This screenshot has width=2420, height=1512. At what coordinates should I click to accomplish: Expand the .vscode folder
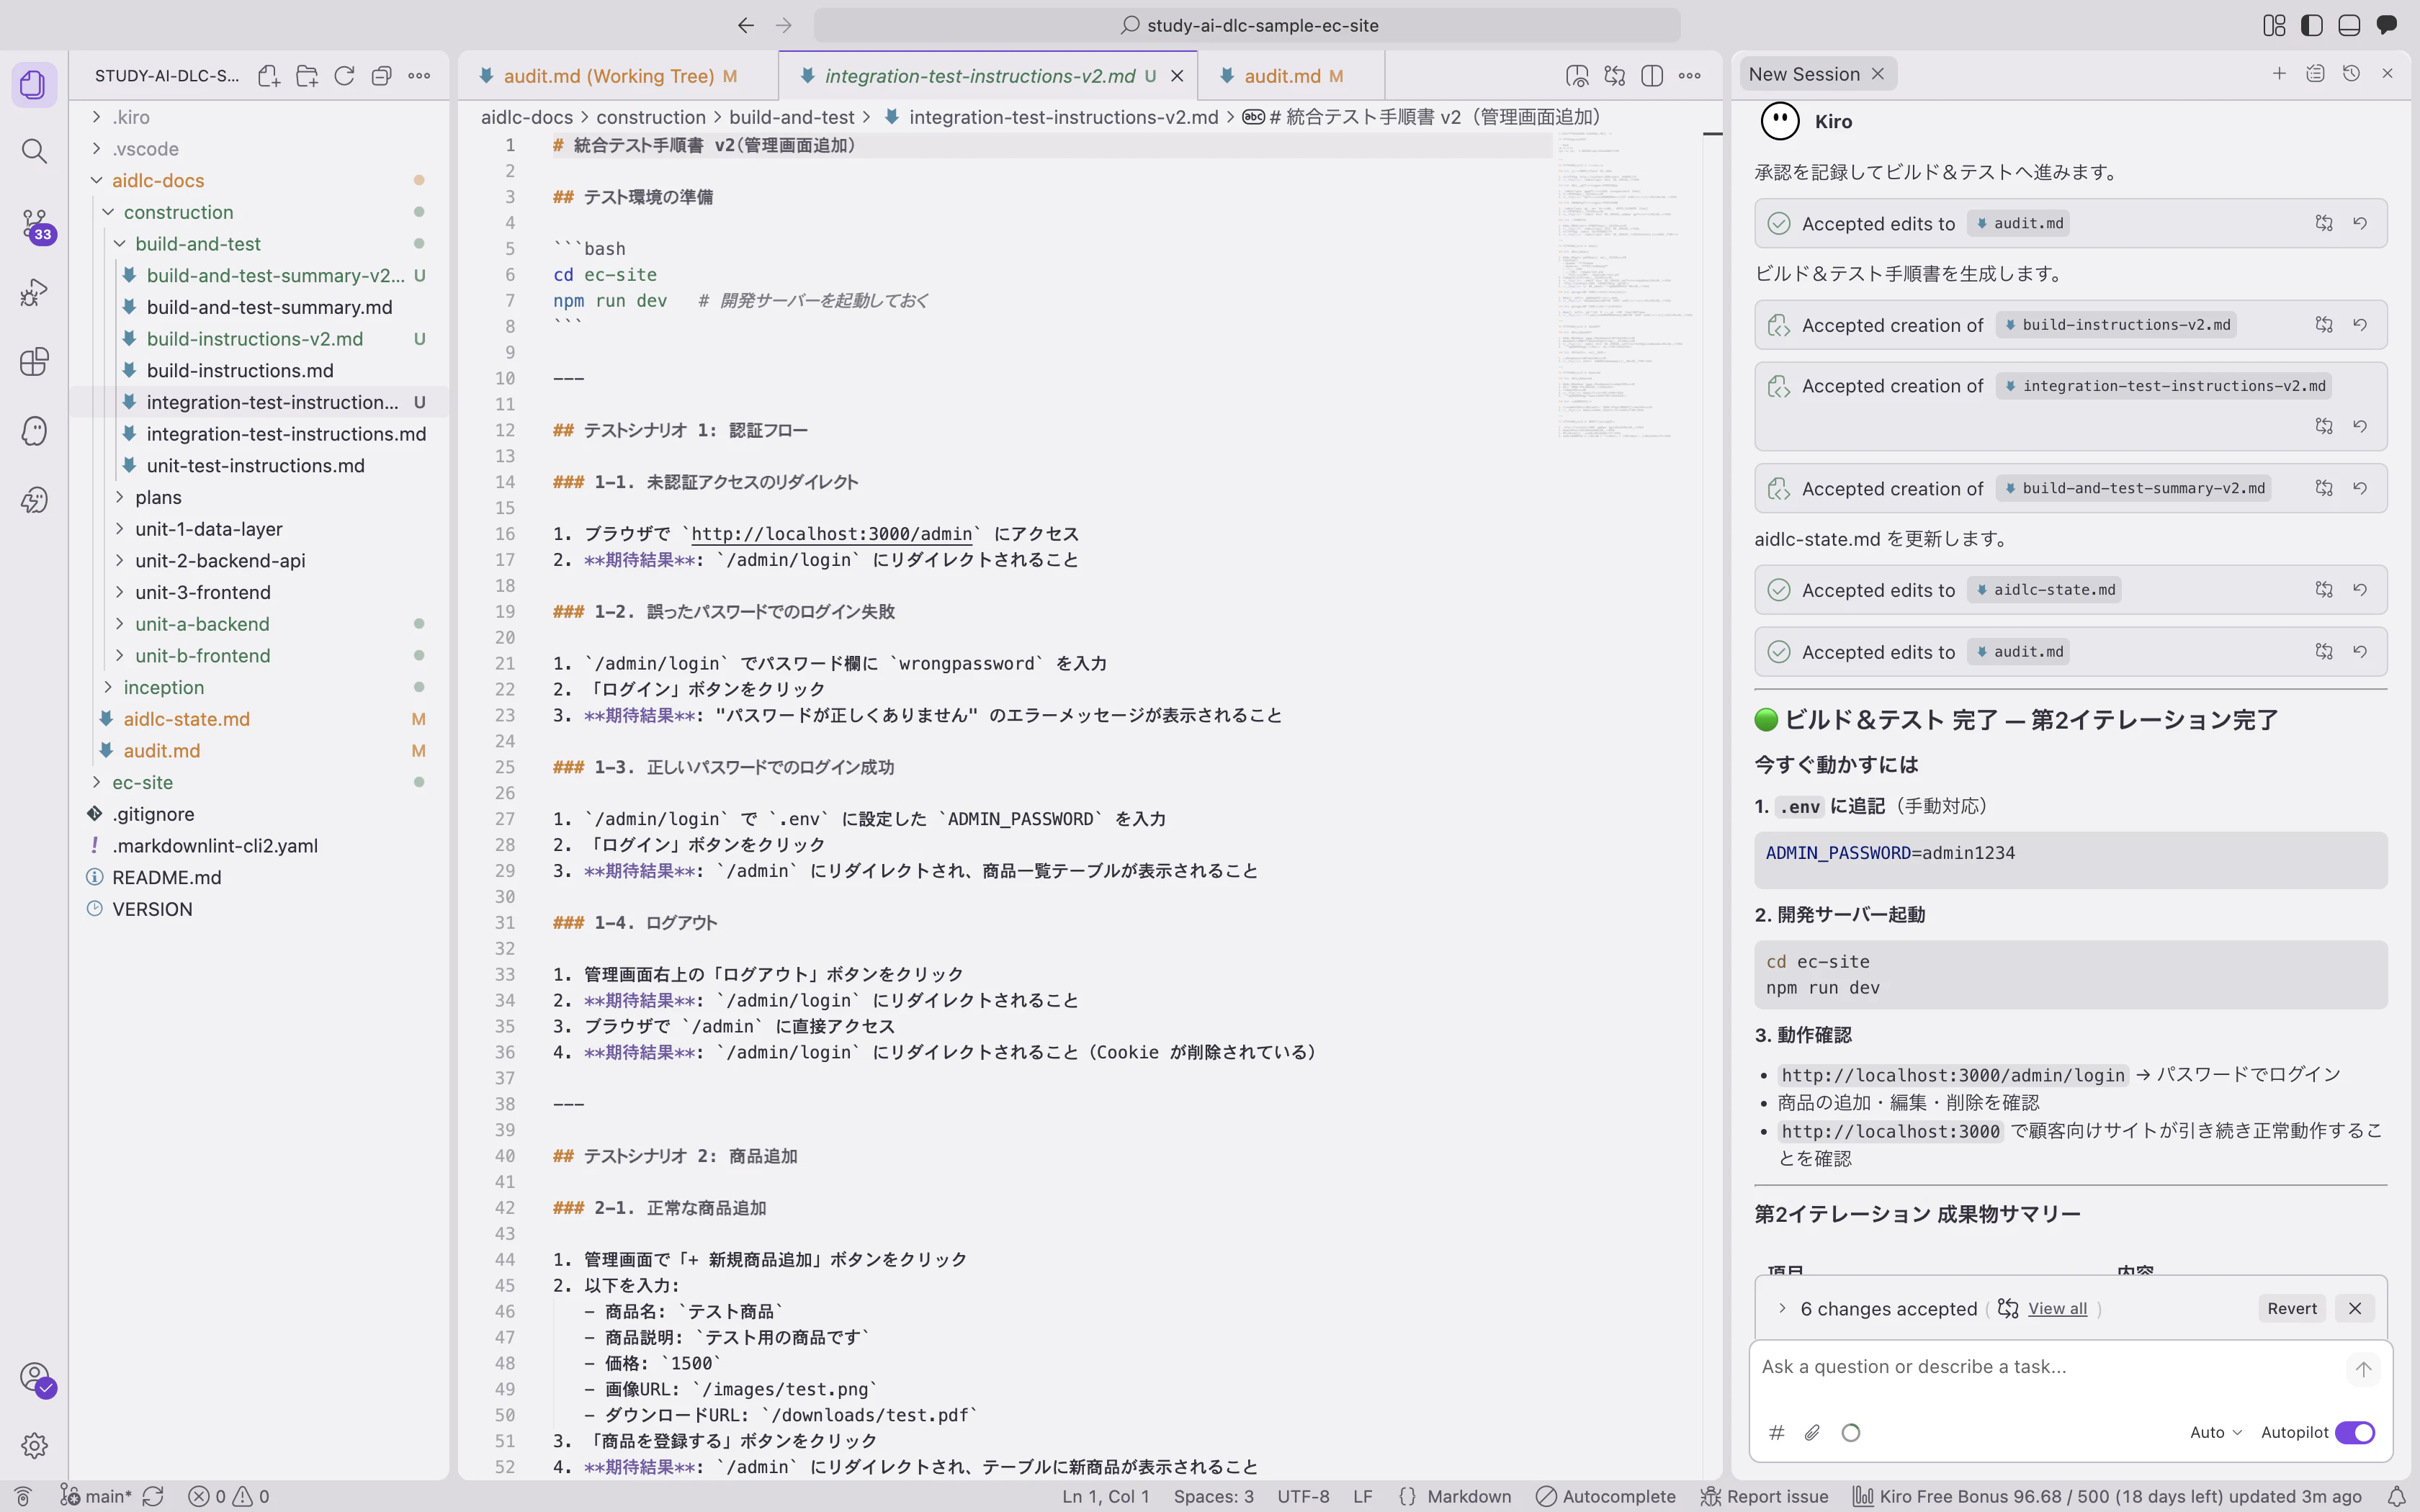click(259, 149)
